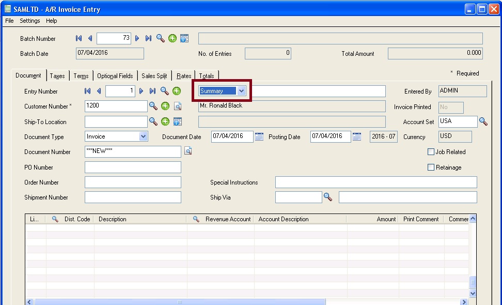Switch to the Sales Split tab

(x=154, y=76)
